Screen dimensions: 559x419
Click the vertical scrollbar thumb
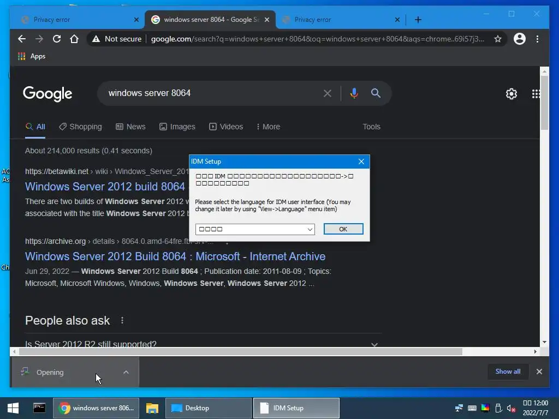[544, 103]
